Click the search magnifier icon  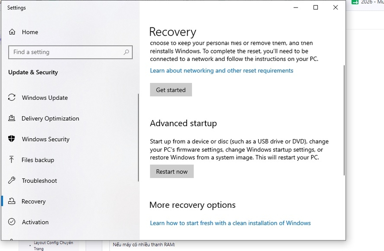coord(126,52)
